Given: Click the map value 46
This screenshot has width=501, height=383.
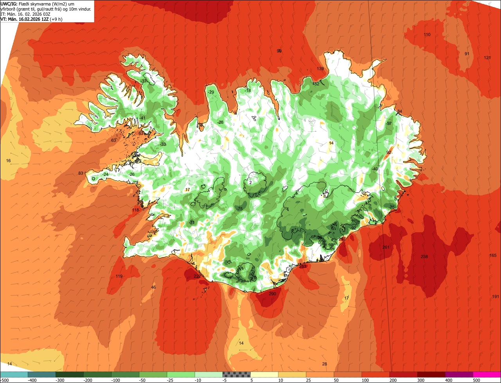Looking at the screenshot, I should tap(153, 287).
